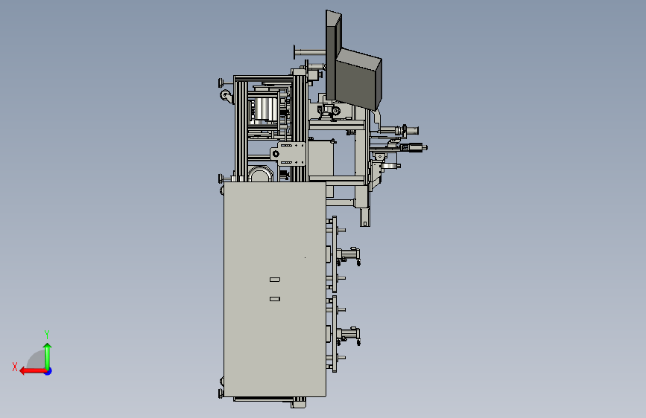Click the blue Z axis dot at triad origin
The height and width of the screenshot is (418, 646).
coord(48,371)
